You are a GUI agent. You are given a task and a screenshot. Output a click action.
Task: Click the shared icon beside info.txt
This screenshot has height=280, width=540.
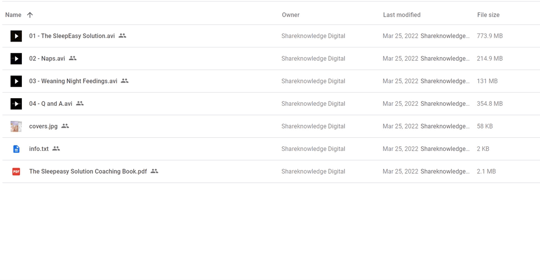click(x=56, y=148)
